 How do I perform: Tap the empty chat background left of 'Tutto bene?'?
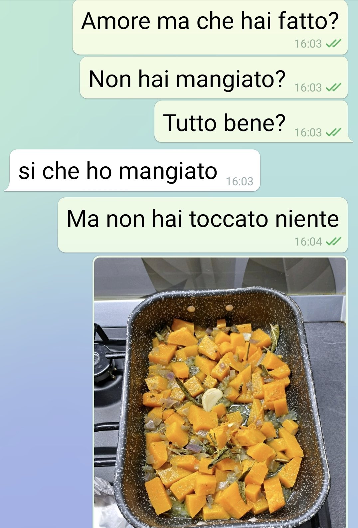pyautogui.click(x=77, y=122)
